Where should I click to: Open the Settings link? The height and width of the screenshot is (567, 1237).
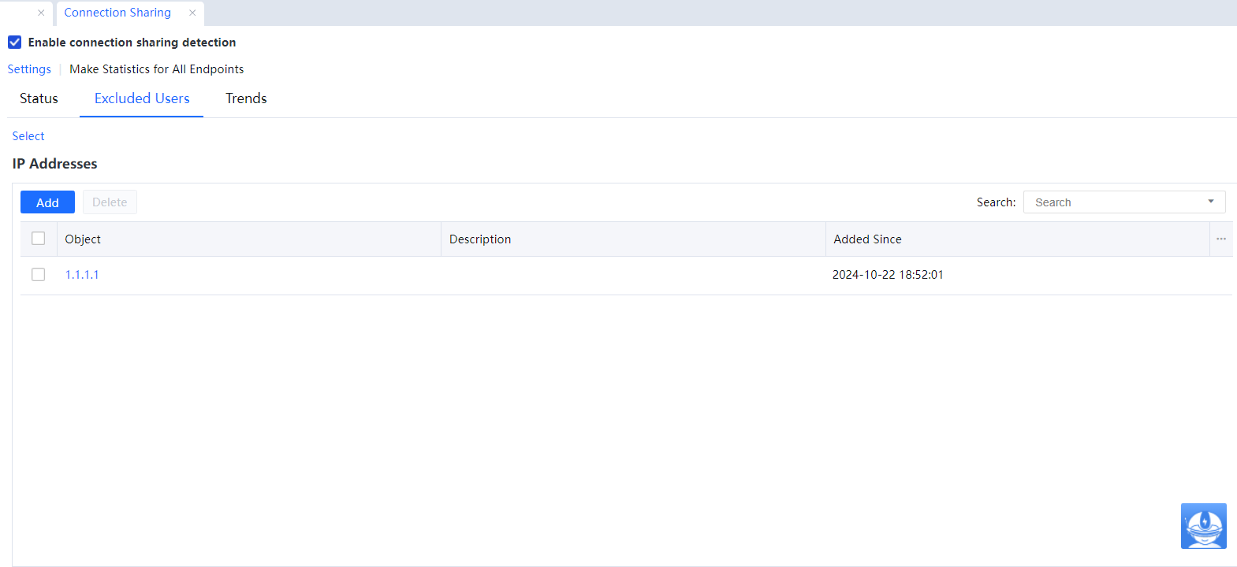tap(29, 69)
